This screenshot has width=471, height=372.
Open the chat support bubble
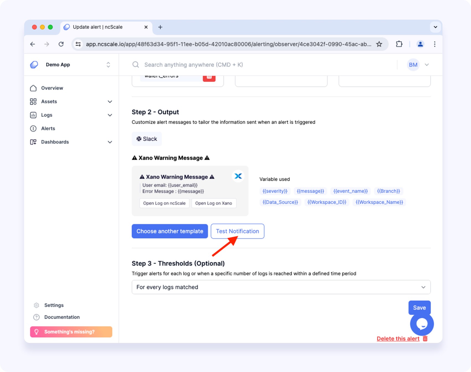422,324
